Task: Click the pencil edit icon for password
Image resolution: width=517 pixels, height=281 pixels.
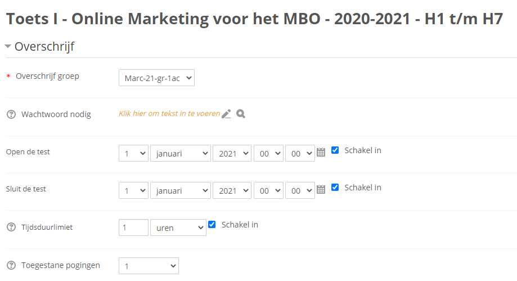Action: click(226, 114)
